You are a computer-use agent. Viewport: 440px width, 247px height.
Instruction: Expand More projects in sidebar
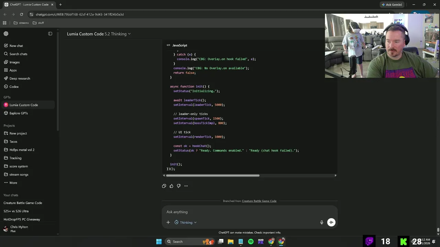[x=28, y=183]
